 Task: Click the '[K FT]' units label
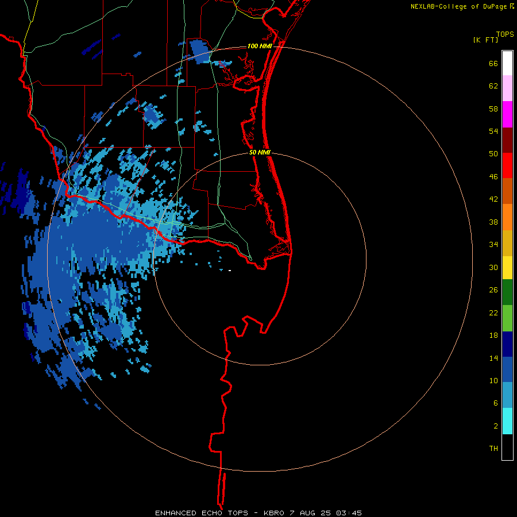point(485,40)
